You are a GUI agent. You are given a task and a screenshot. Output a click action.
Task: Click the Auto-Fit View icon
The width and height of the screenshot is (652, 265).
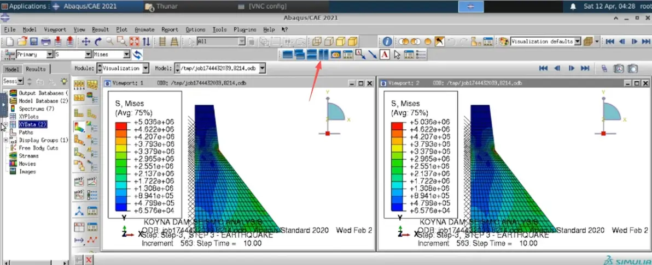(134, 41)
